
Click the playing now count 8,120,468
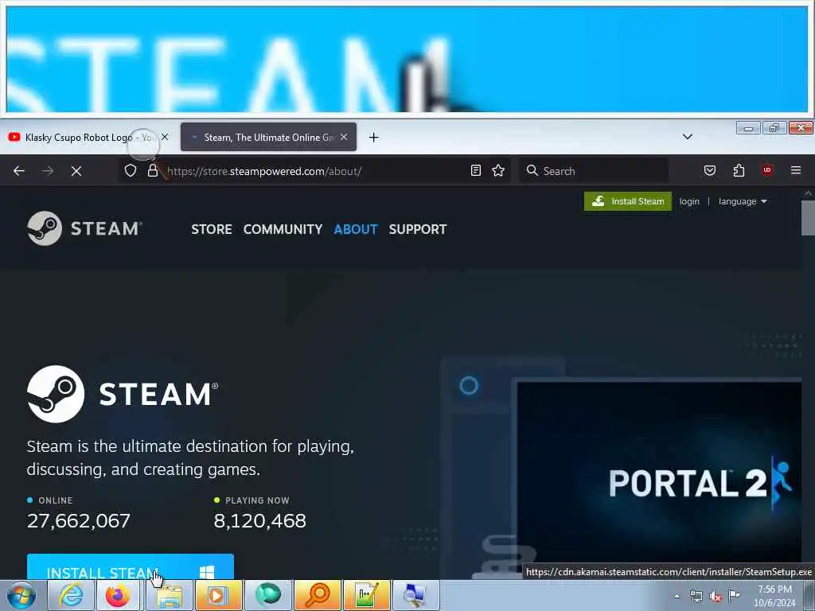point(260,520)
